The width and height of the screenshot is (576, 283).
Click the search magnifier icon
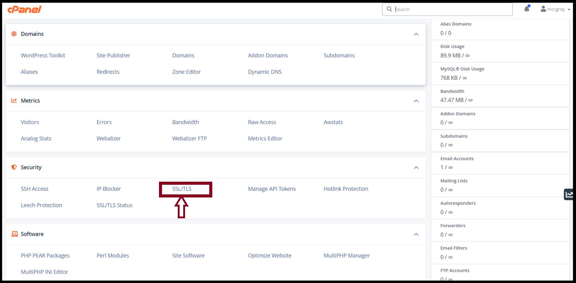tap(389, 9)
